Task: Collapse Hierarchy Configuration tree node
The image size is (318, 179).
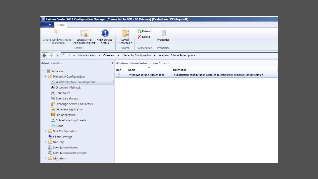Action: pos(45,76)
